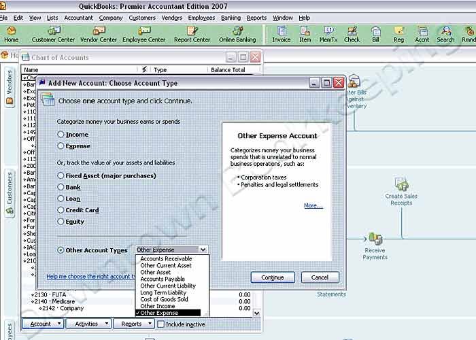Screen dimensions: 476x340
Task: Open the Customers side tab
Action: pos(10,192)
